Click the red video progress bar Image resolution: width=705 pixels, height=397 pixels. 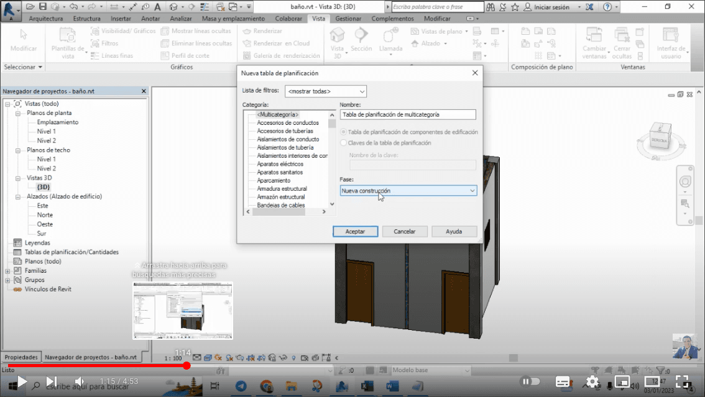(x=96, y=366)
